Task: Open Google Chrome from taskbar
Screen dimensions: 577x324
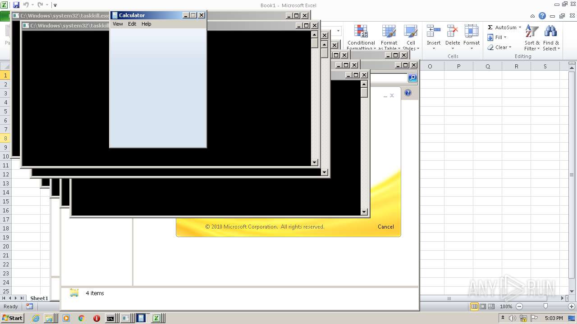Action: [81, 318]
